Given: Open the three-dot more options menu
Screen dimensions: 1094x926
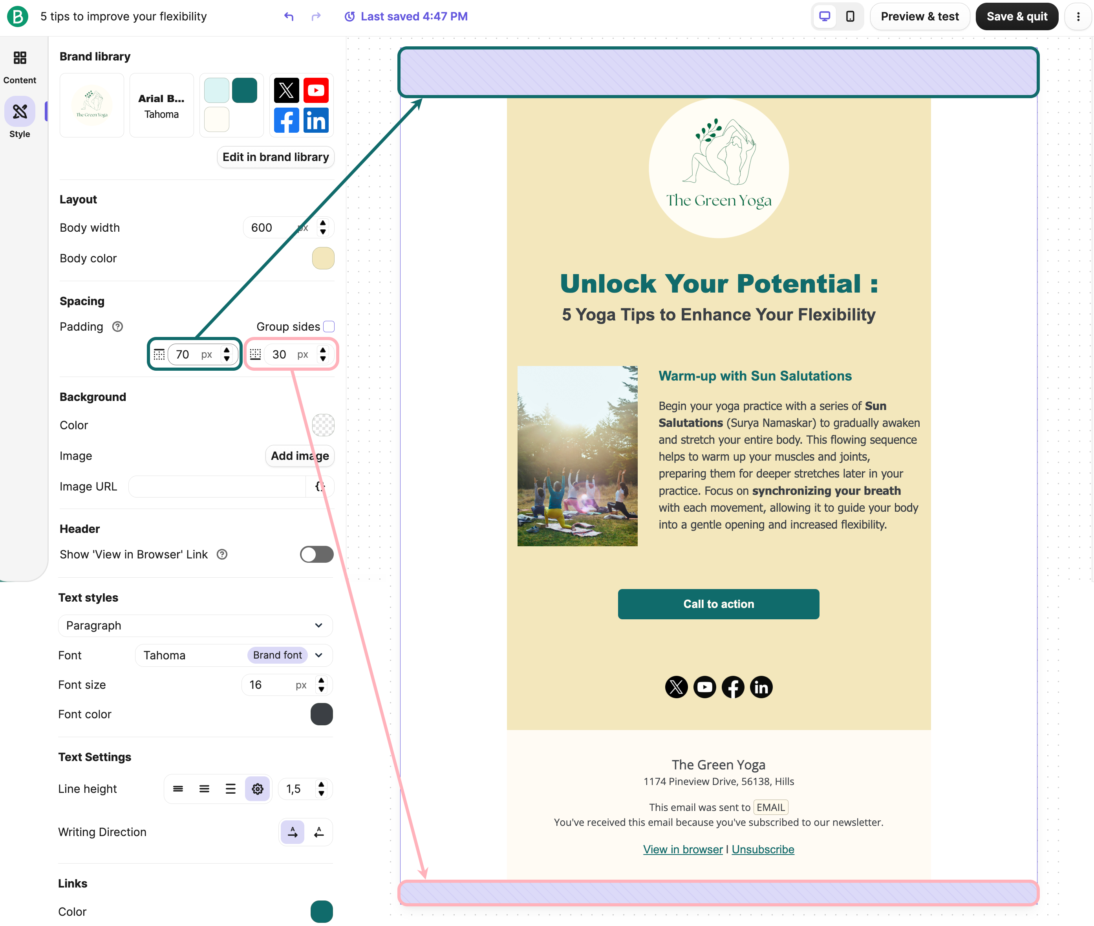Looking at the screenshot, I should click(x=1078, y=16).
